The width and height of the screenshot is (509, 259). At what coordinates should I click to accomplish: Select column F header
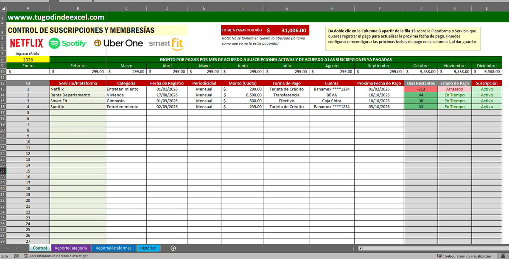pos(243,8)
